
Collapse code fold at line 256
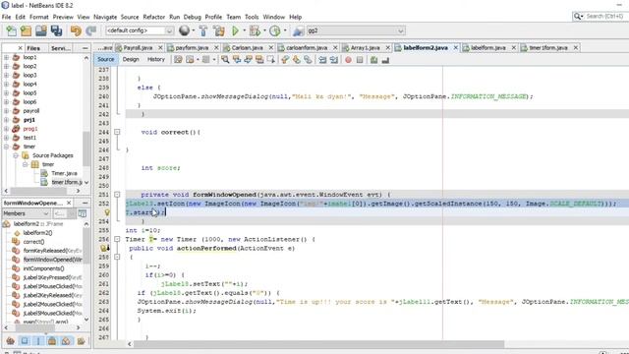tap(117, 239)
